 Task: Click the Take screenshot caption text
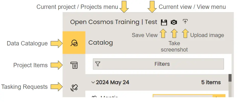click(174, 47)
